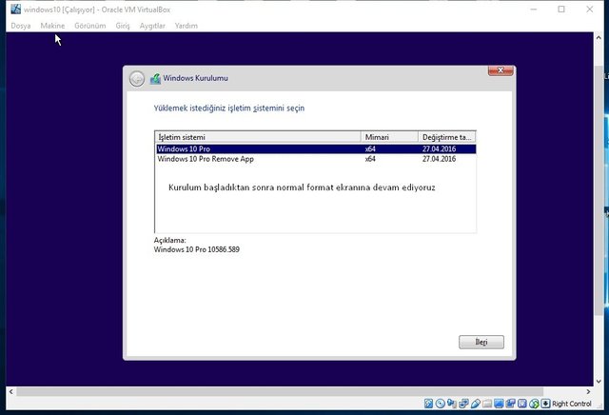Open the Dosya menu
Viewport: 609px width, 415px height.
tap(21, 26)
